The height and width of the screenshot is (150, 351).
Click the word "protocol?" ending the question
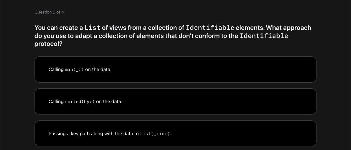pyautogui.click(x=48, y=44)
